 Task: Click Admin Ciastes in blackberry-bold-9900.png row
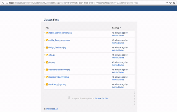pos(118,72)
